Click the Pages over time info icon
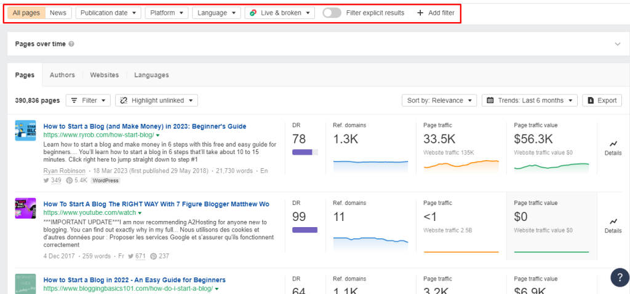Image resolution: width=630 pixels, height=294 pixels. tap(71, 44)
